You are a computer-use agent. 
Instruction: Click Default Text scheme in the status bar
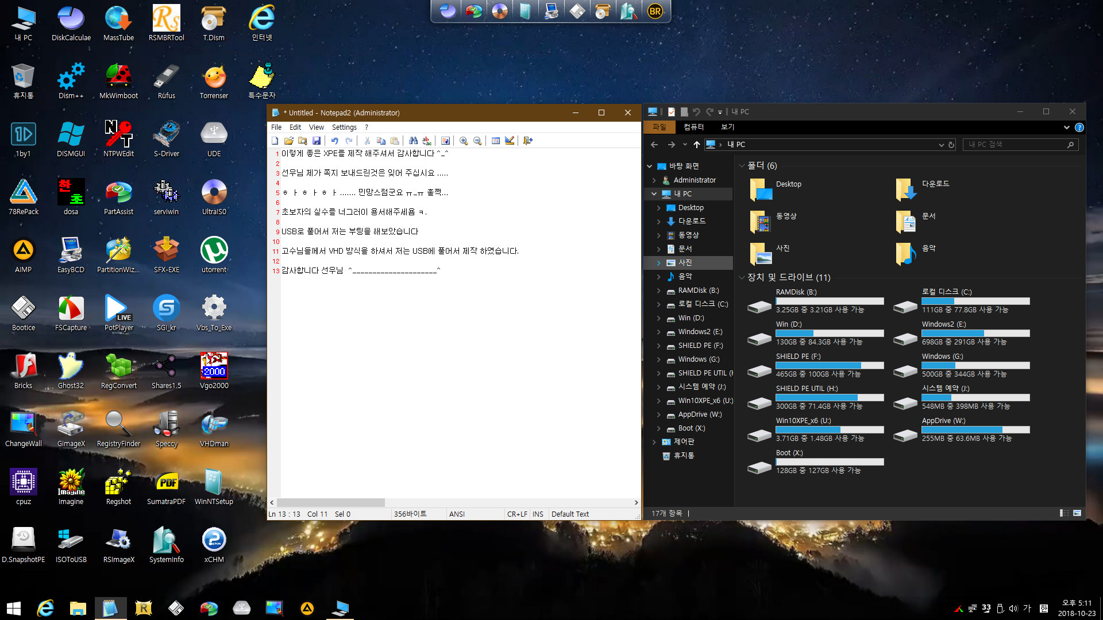570,514
